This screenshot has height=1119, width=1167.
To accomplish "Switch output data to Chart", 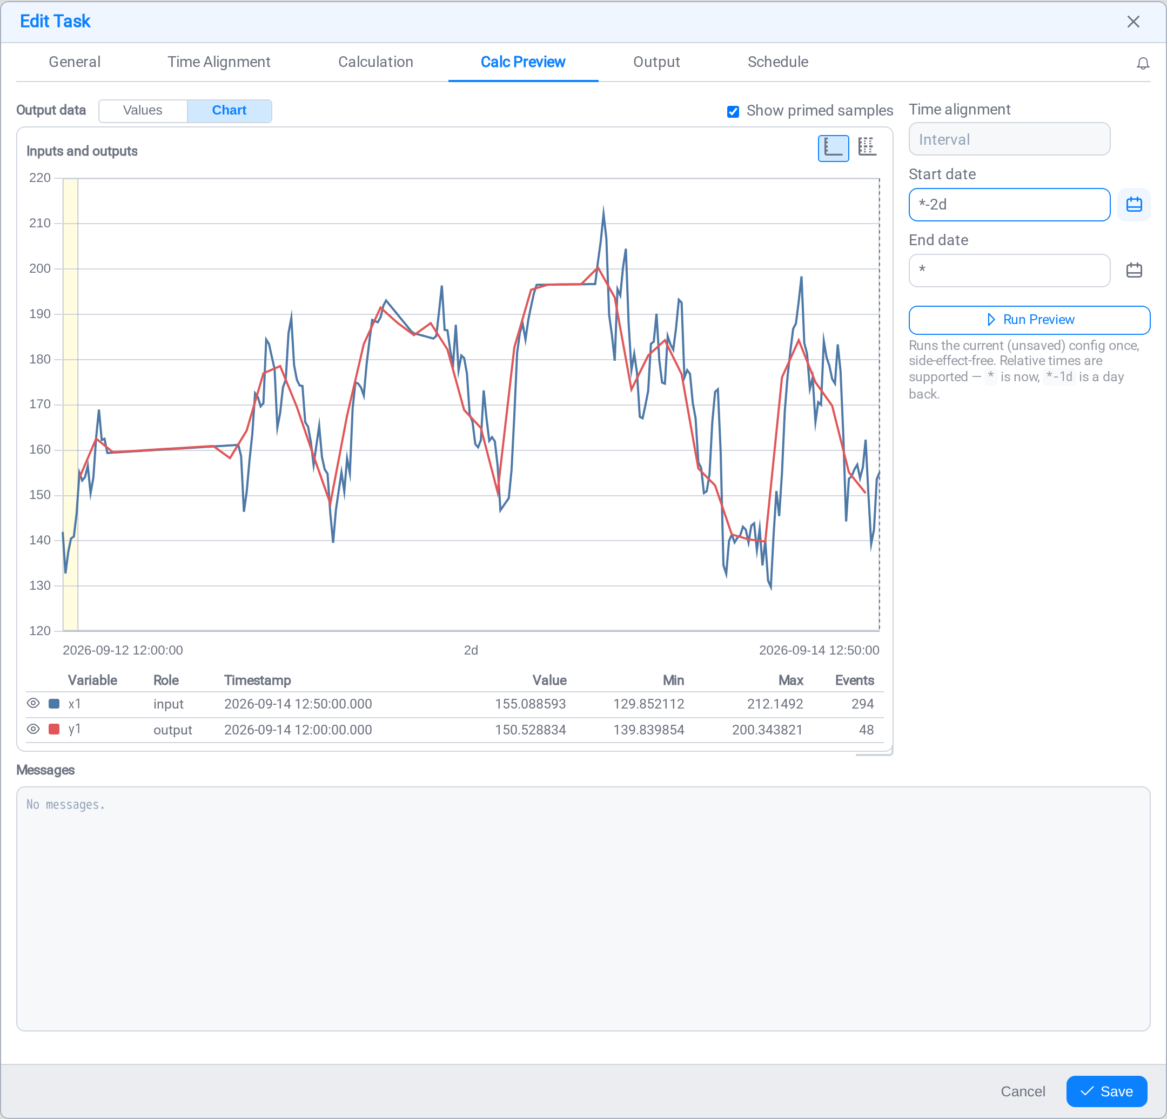I will click(x=229, y=111).
